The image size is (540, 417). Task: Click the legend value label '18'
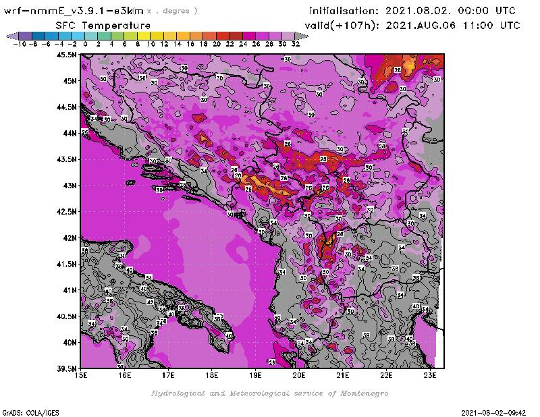click(x=204, y=44)
